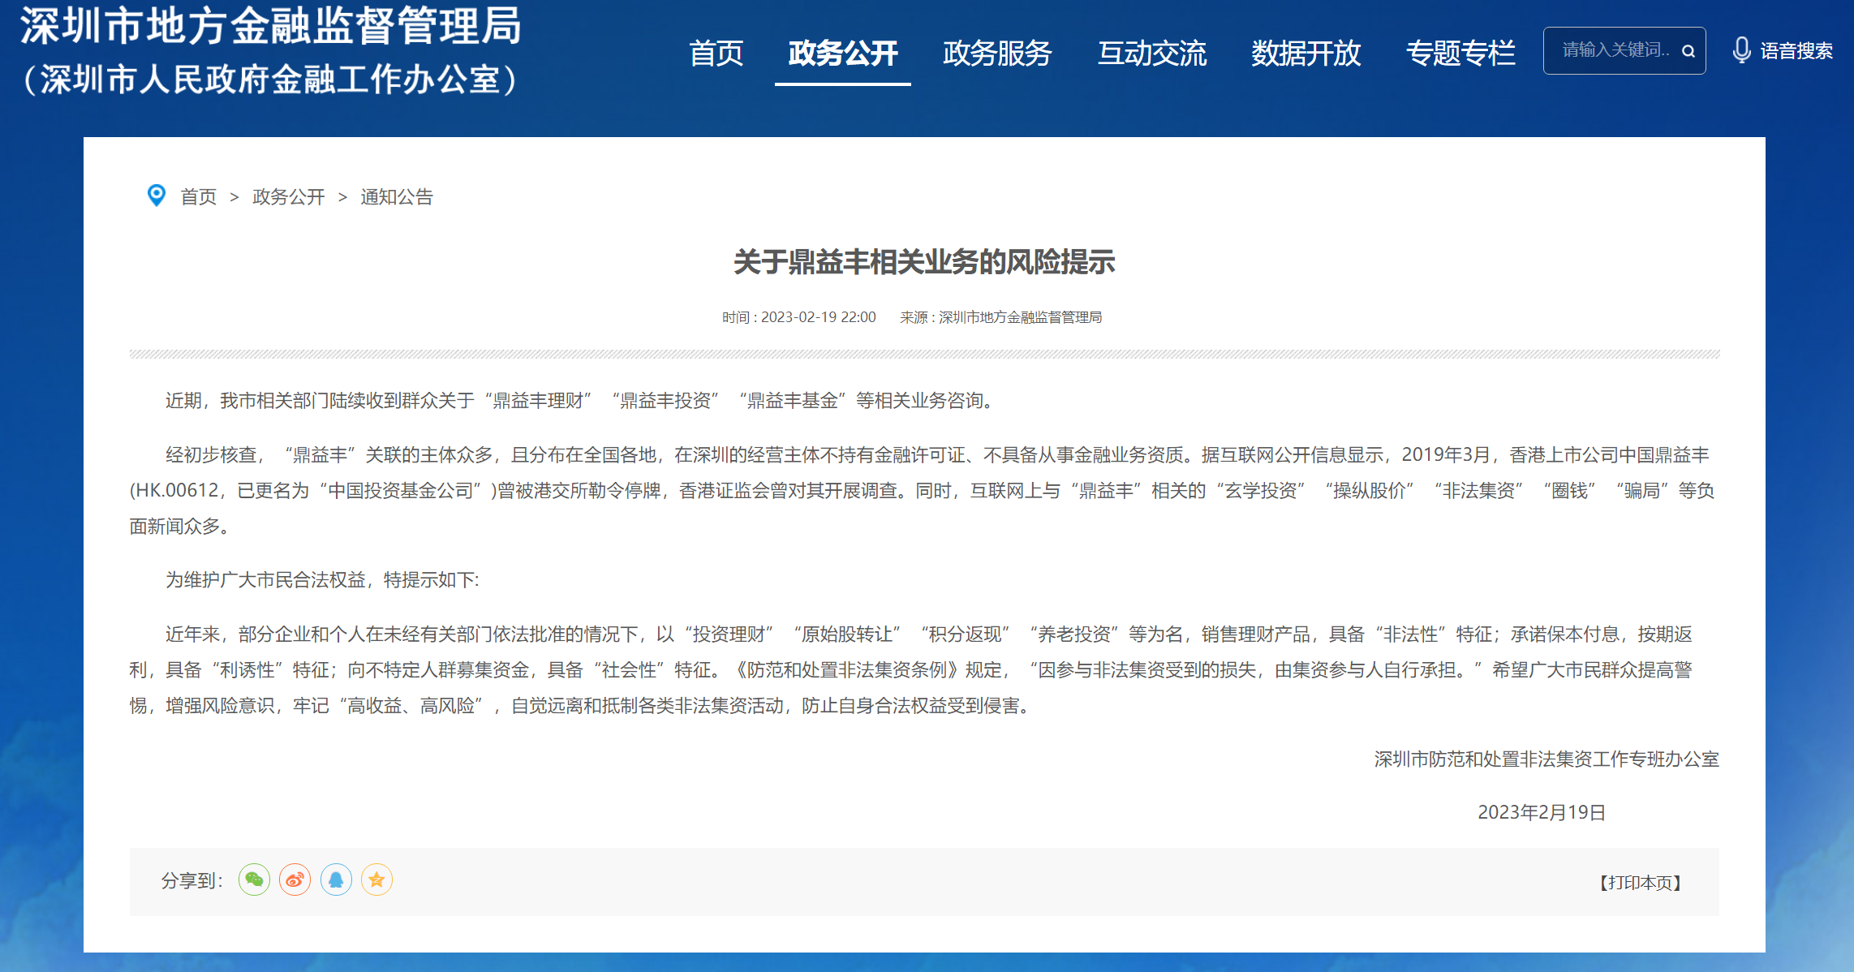1854x972 pixels.
Task: Open 专题专栏 navigation item
Action: pos(1460,54)
